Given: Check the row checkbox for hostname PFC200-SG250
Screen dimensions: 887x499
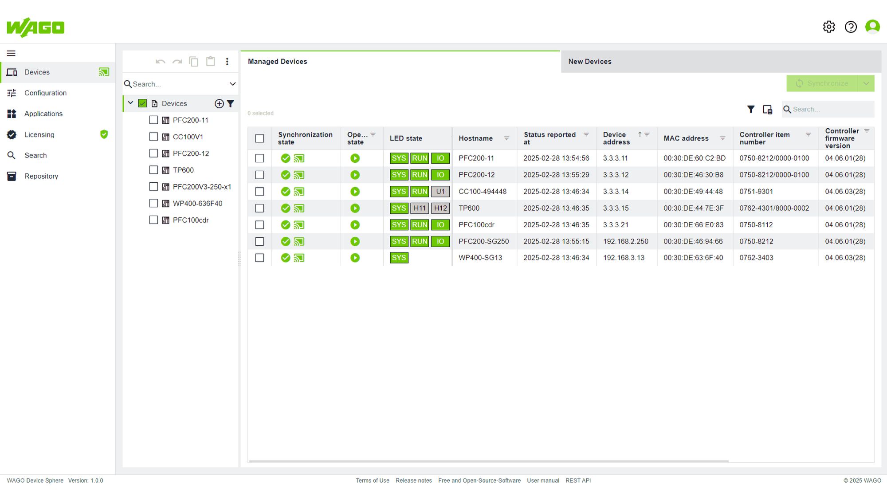Looking at the screenshot, I should (x=259, y=242).
